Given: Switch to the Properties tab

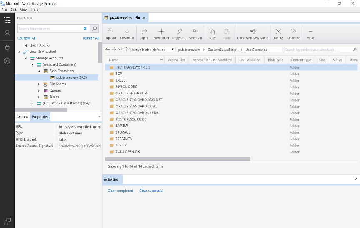Looking at the screenshot, I should (x=40, y=117).
